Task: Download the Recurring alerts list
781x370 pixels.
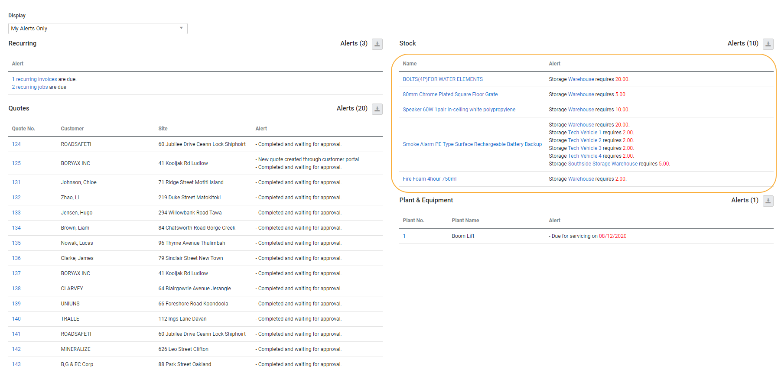Action: click(377, 44)
